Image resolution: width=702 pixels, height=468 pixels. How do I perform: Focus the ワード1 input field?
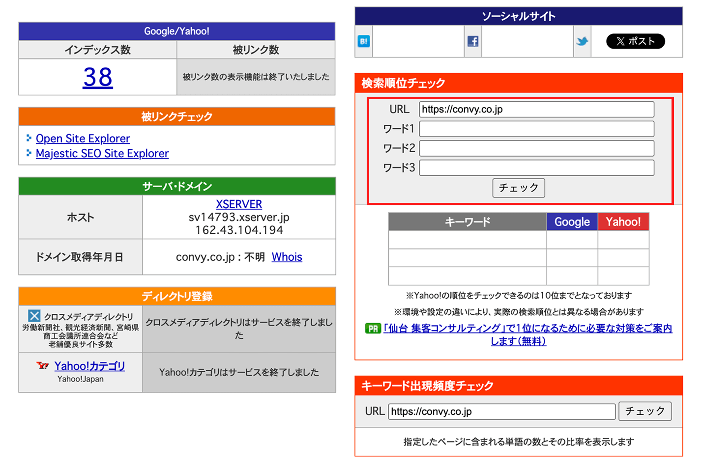click(536, 129)
